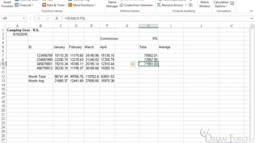Click the cell with 70562.01
This screenshot has height=143, width=255.
148,56
